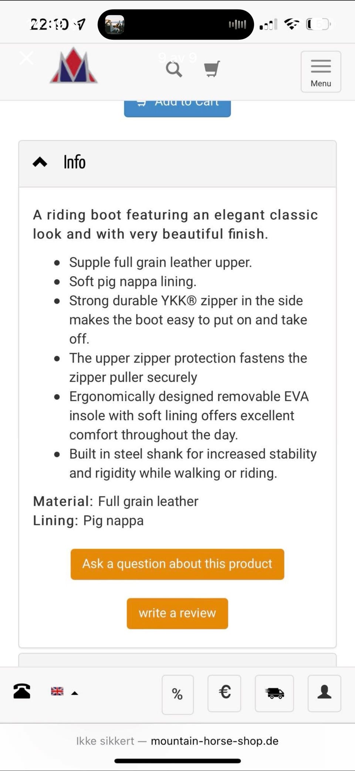The height and width of the screenshot is (771, 355).
Task: Click the Add to Cart button
Action: [177, 108]
